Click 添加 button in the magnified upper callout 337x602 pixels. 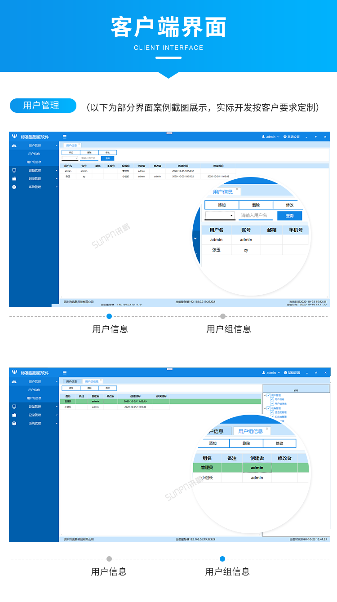click(x=222, y=205)
